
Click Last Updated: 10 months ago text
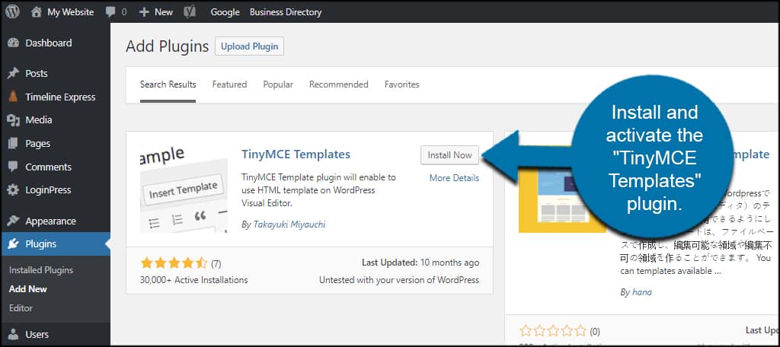tap(420, 263)
